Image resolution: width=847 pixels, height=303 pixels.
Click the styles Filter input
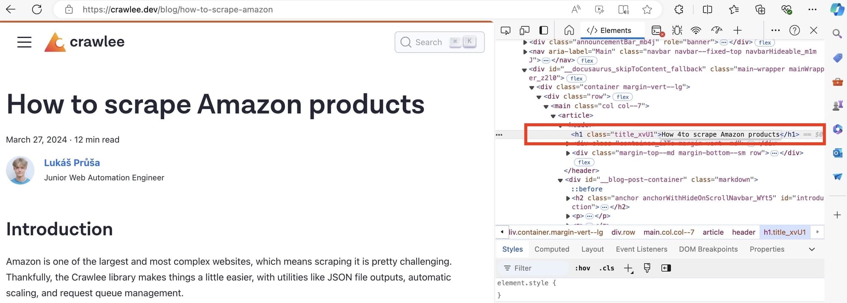tap(534, 268)
